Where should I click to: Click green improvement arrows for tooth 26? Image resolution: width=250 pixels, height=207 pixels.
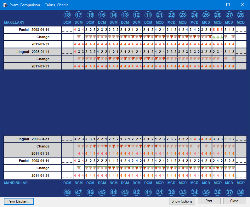pyautogui.click(x=218, y=37)
